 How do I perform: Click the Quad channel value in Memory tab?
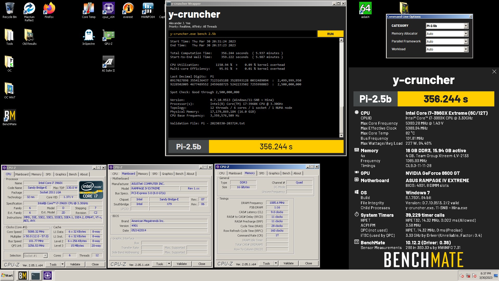click(x=299, y=182)
